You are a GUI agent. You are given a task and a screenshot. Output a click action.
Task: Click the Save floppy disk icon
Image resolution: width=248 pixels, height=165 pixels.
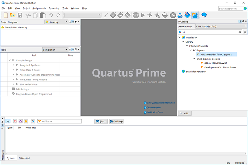20,15
